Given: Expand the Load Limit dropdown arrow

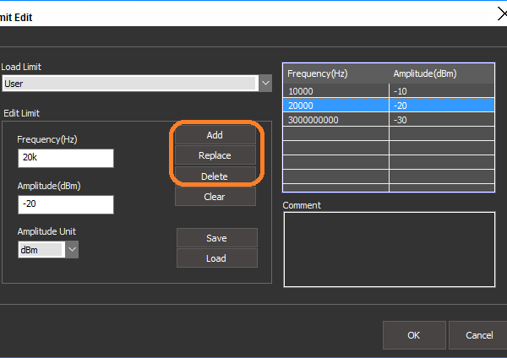Looking at the screenshot, I should (265, 84).
